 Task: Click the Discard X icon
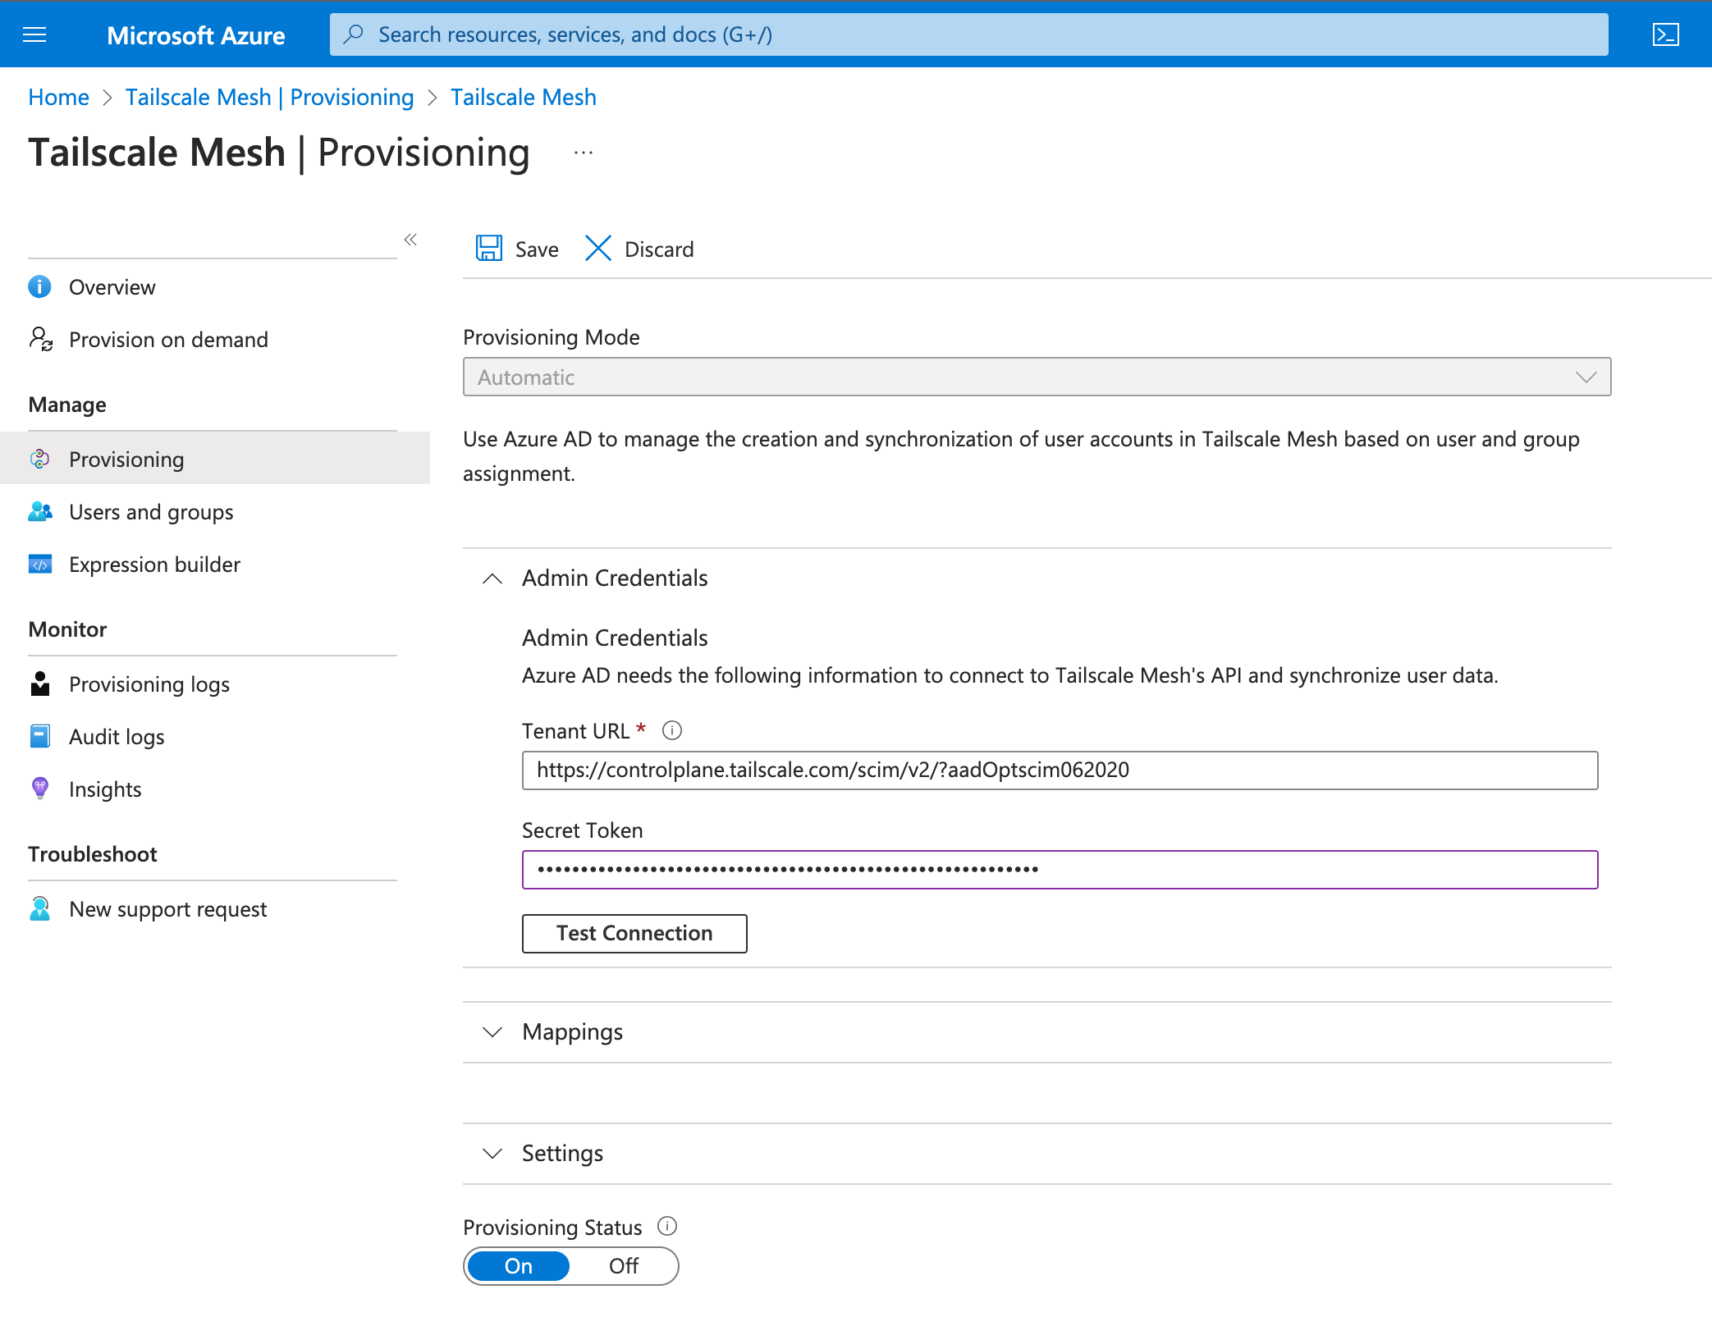tap(598, 248)
